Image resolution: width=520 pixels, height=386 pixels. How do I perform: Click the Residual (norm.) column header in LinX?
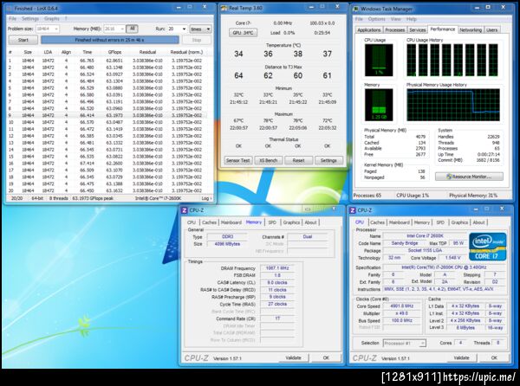[x=186, y=52]
